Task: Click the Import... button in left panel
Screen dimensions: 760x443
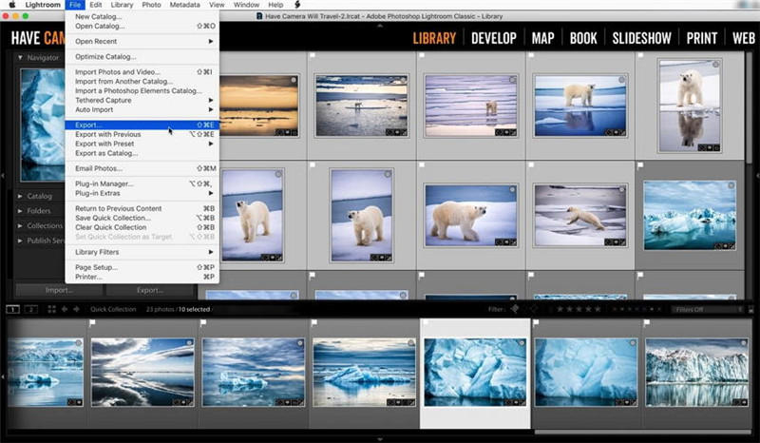Action: click(60, 290)
